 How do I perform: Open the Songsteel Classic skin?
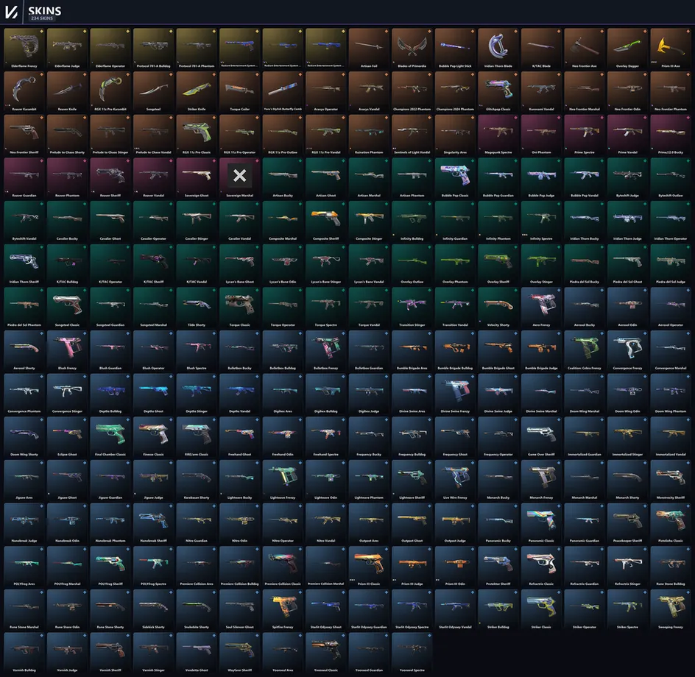tap(68, 308)
